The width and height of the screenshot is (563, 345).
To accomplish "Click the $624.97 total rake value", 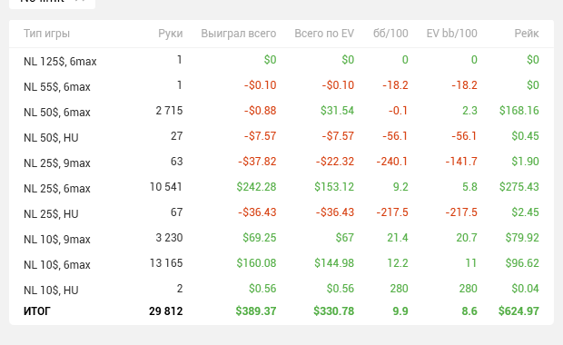I will pos(519,310).
